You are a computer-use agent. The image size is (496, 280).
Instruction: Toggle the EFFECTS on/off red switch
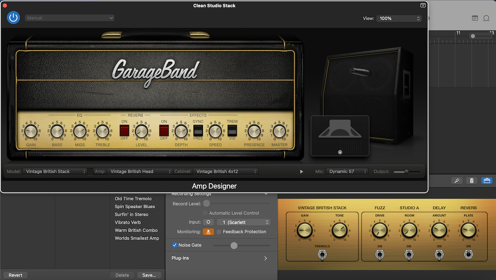coord(164,131)
